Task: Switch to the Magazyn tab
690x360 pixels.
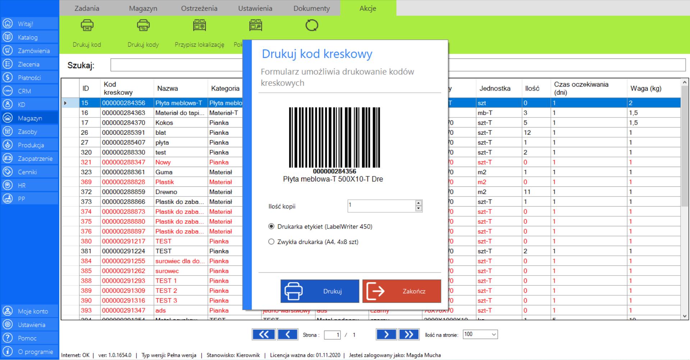Action: pyautogui.click(x=143, y=8)
